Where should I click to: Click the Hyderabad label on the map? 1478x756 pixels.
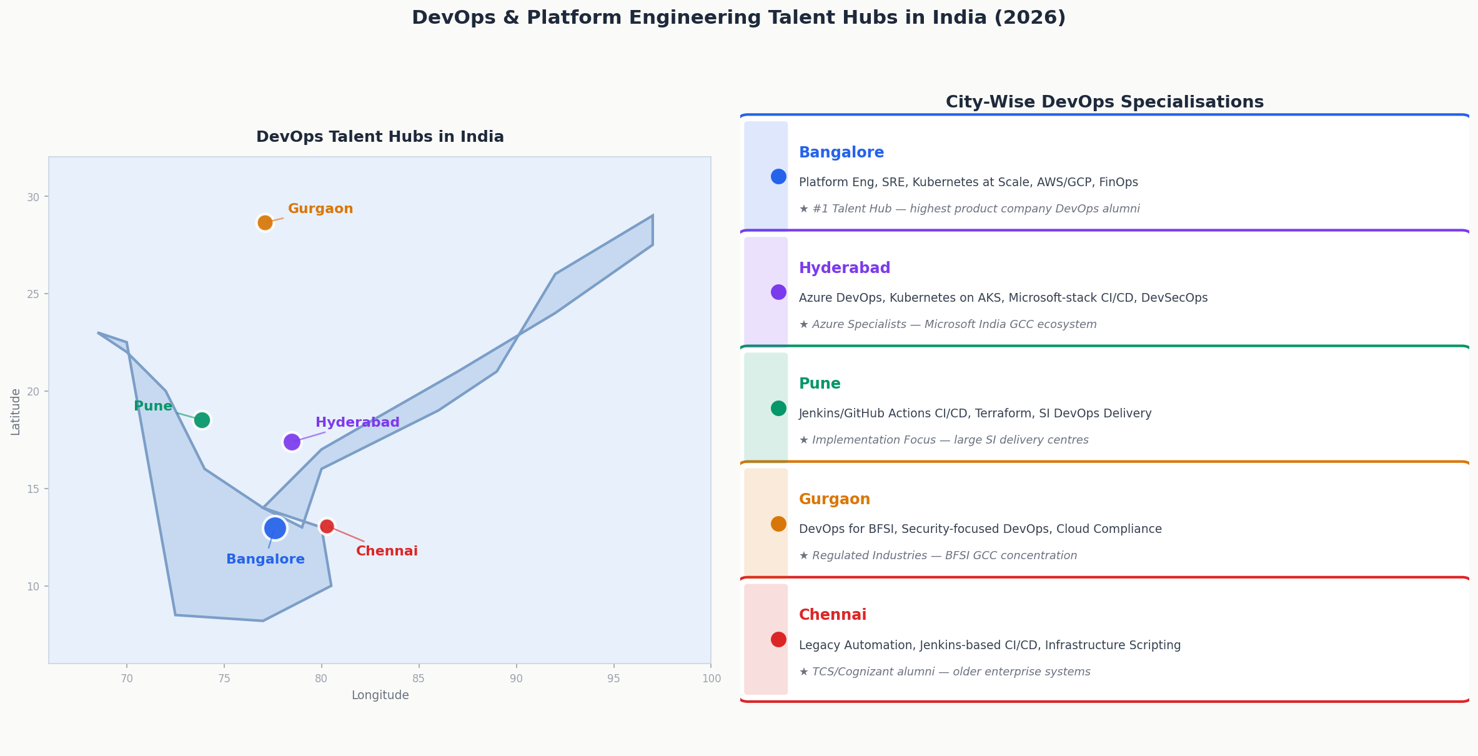pyautogui.click(x=357, y=422)
